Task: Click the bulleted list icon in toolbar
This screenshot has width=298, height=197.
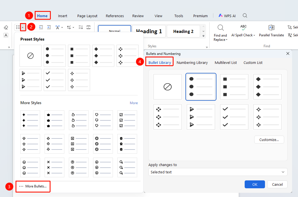Action: pyautogui.click(x=18, y=27)
